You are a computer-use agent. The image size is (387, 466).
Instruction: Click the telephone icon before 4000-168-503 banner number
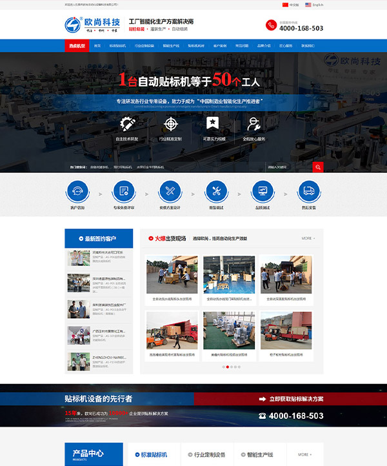(263, 416)
